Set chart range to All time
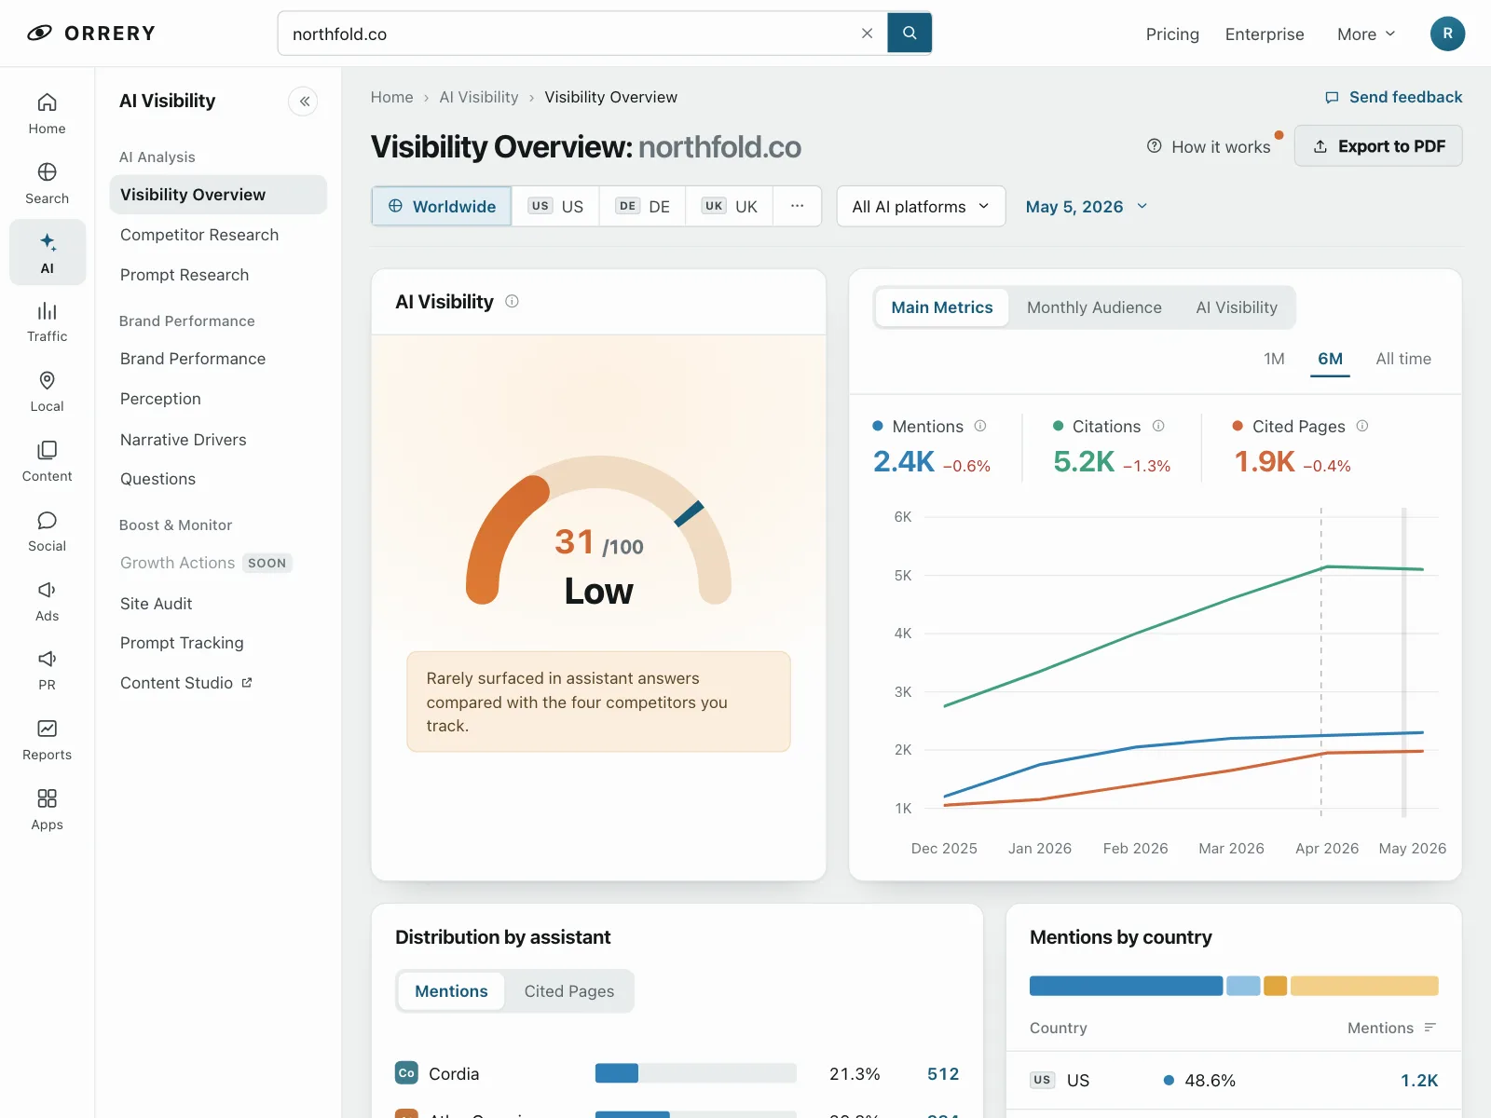 tap(1403, 359)
